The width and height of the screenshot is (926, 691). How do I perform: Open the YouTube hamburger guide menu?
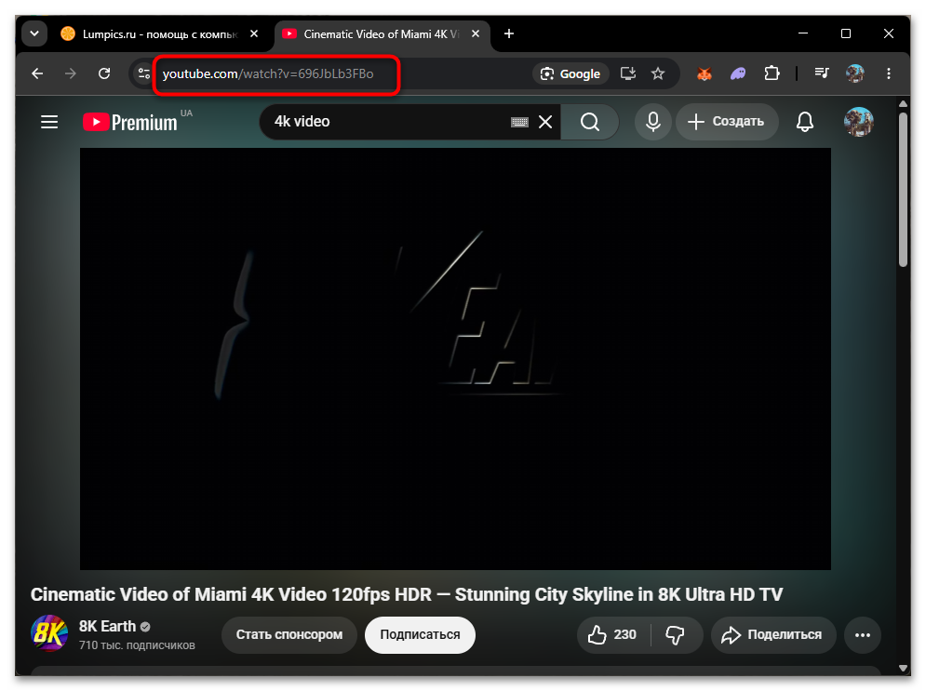point(49,122)
